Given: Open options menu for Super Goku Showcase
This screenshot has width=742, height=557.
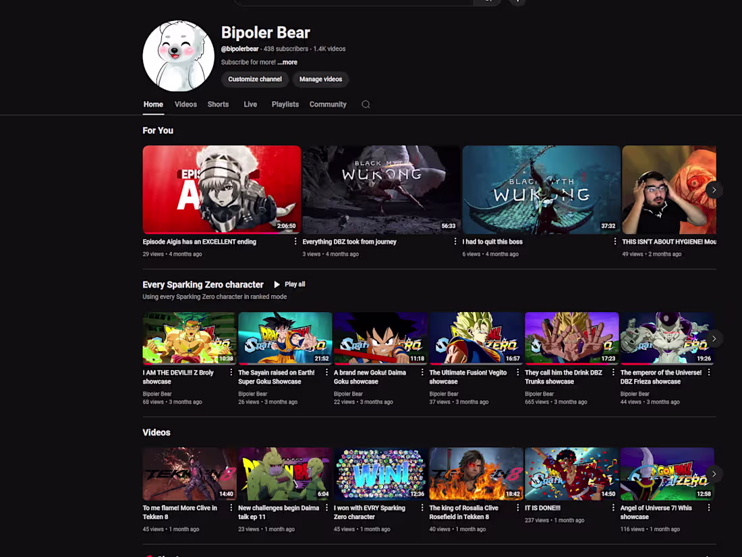Looking at the screenshot, I should 326,373.
